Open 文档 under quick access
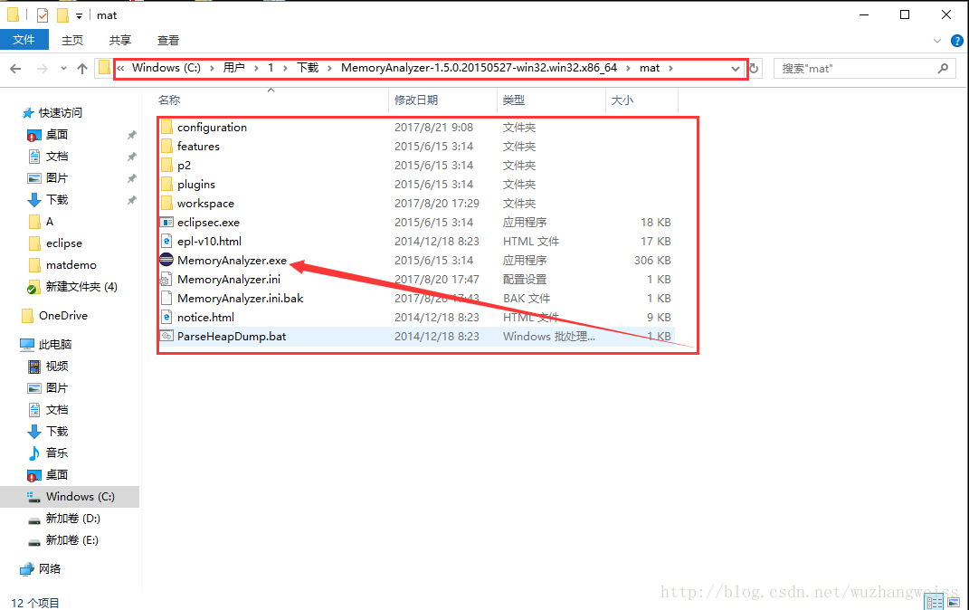The image size is (969, 610). pos(57,157)
